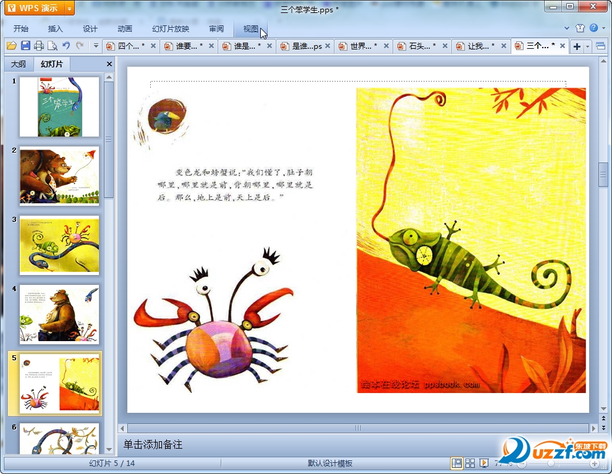
Task: Click the thumbnail pane scroll down arrow
Action: click(109, 449)
